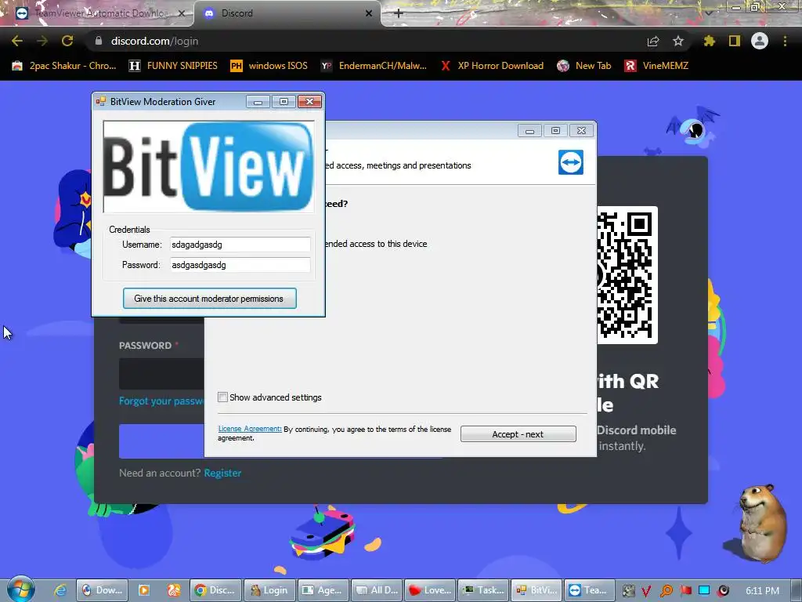Open Discord's Register link
The height and width of the screenshot is (602, 802).
coord(222,473)
